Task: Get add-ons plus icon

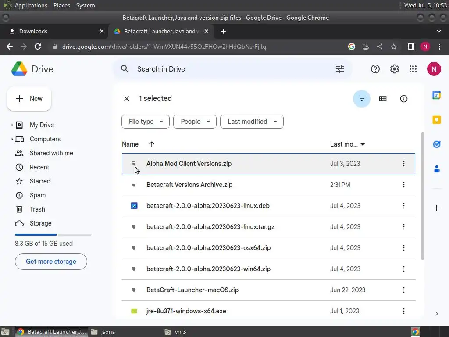Action: pos(436,208)
